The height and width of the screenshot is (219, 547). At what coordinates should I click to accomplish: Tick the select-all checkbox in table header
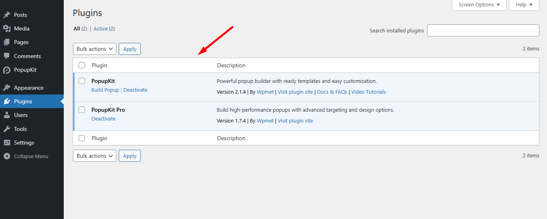pos(82,65)
